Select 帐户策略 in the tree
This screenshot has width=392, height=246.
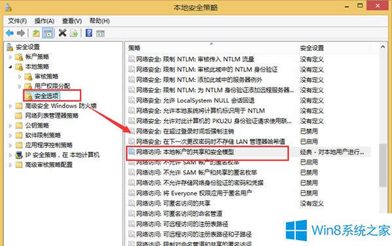click(x=37, y=57)
